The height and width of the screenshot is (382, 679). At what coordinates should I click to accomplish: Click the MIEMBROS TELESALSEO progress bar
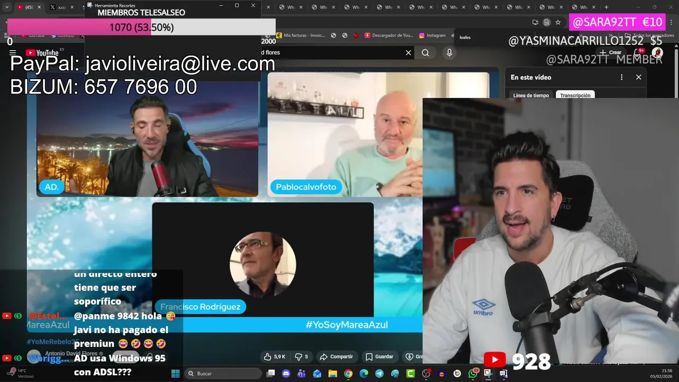tap(142, 27)
